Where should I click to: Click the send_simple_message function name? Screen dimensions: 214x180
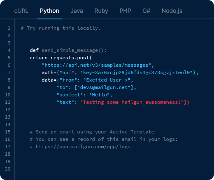coord(70,50)
